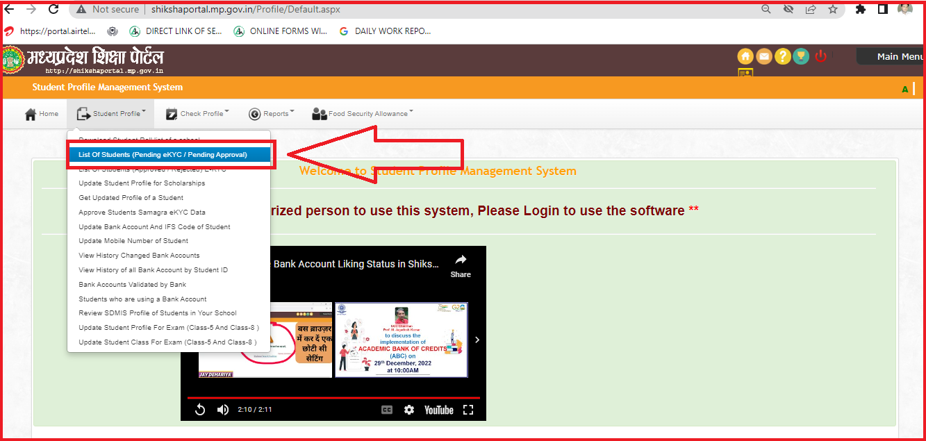This screenshot has width=926, height=441.
Task: Expand the Reports dropdown menu
Action: (x=272, y=114)
